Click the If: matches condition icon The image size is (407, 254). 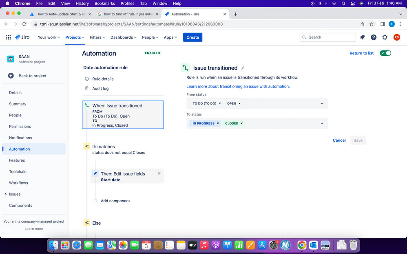[x=87, y=147]
